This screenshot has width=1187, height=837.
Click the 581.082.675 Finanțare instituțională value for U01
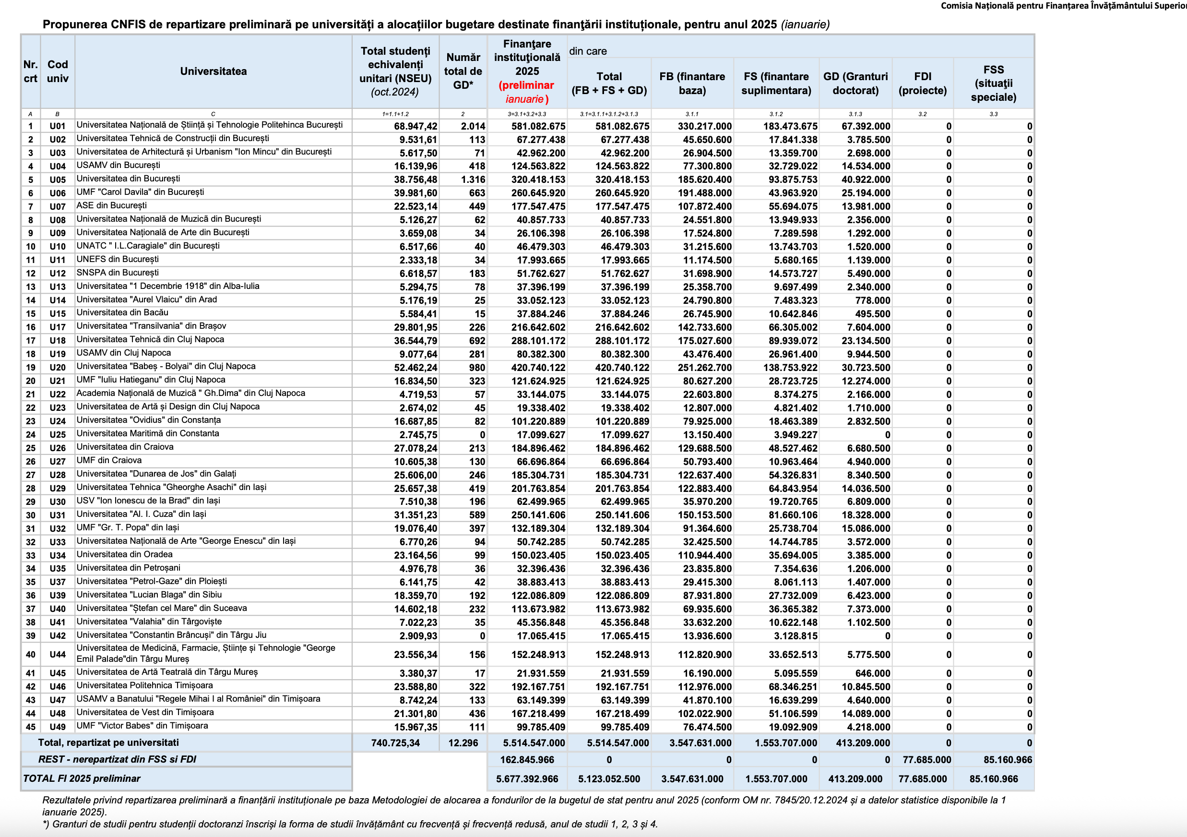(x=538, y=126)
